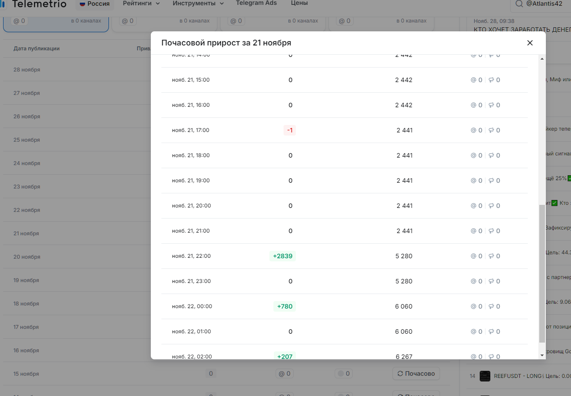The image size is (571, 396).
Task: Click mentions @ icon in 15:00 row
Action: click(473, 80)
